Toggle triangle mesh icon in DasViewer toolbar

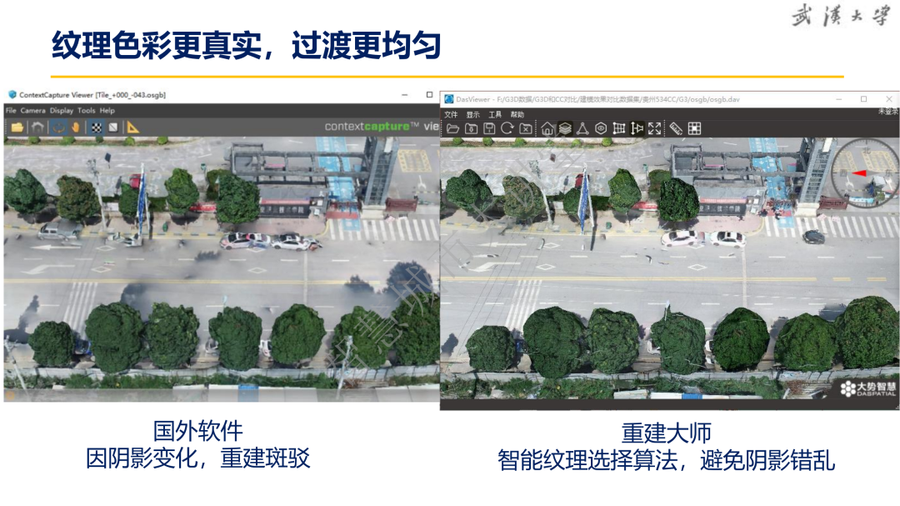point(582,128)
